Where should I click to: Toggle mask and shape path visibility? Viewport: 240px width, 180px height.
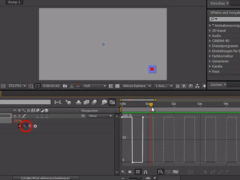(x=37, y=86)
